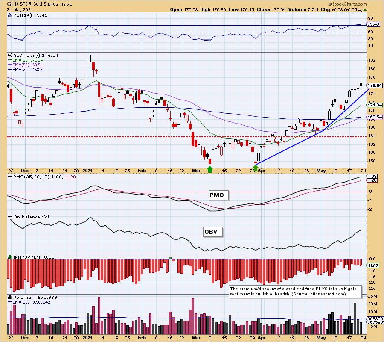Click the green arrow marking the late-March low
The image size is (384, 342).
(x=256, y=168)
